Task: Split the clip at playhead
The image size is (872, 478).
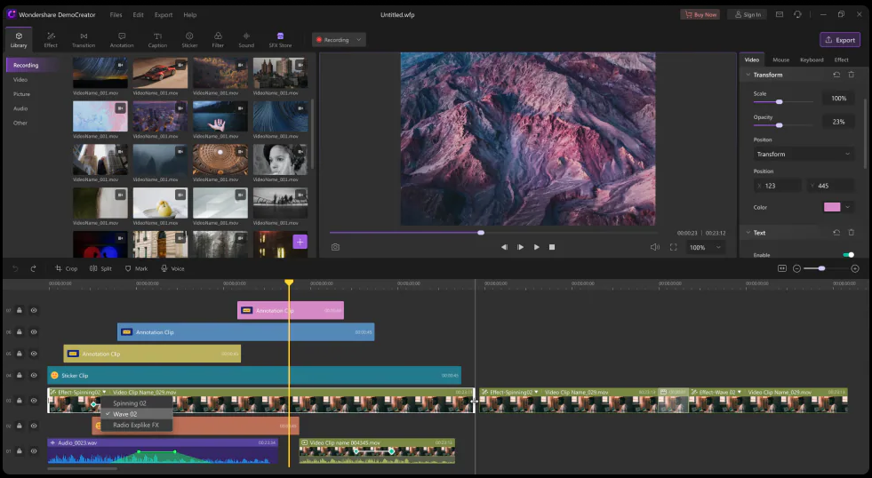Action: 101,268
